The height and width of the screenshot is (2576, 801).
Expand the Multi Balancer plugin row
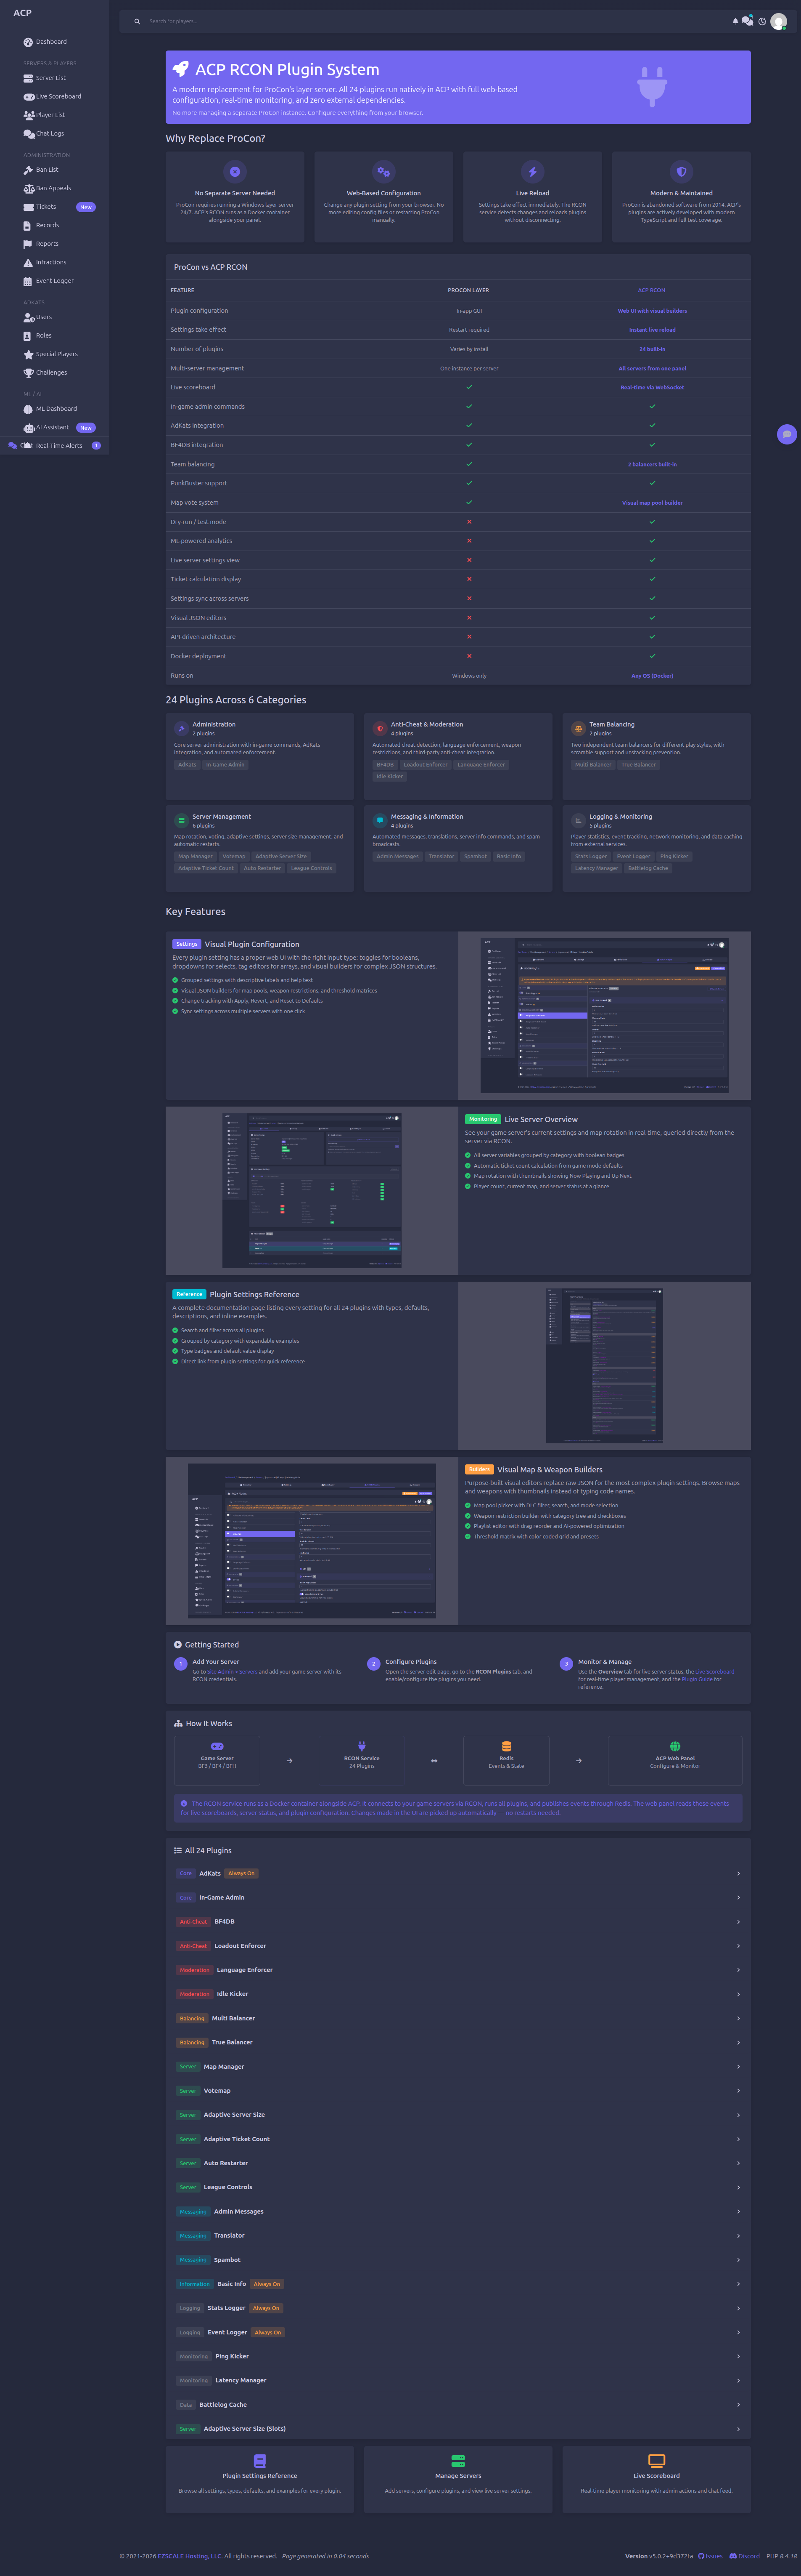click(458, 2018)
